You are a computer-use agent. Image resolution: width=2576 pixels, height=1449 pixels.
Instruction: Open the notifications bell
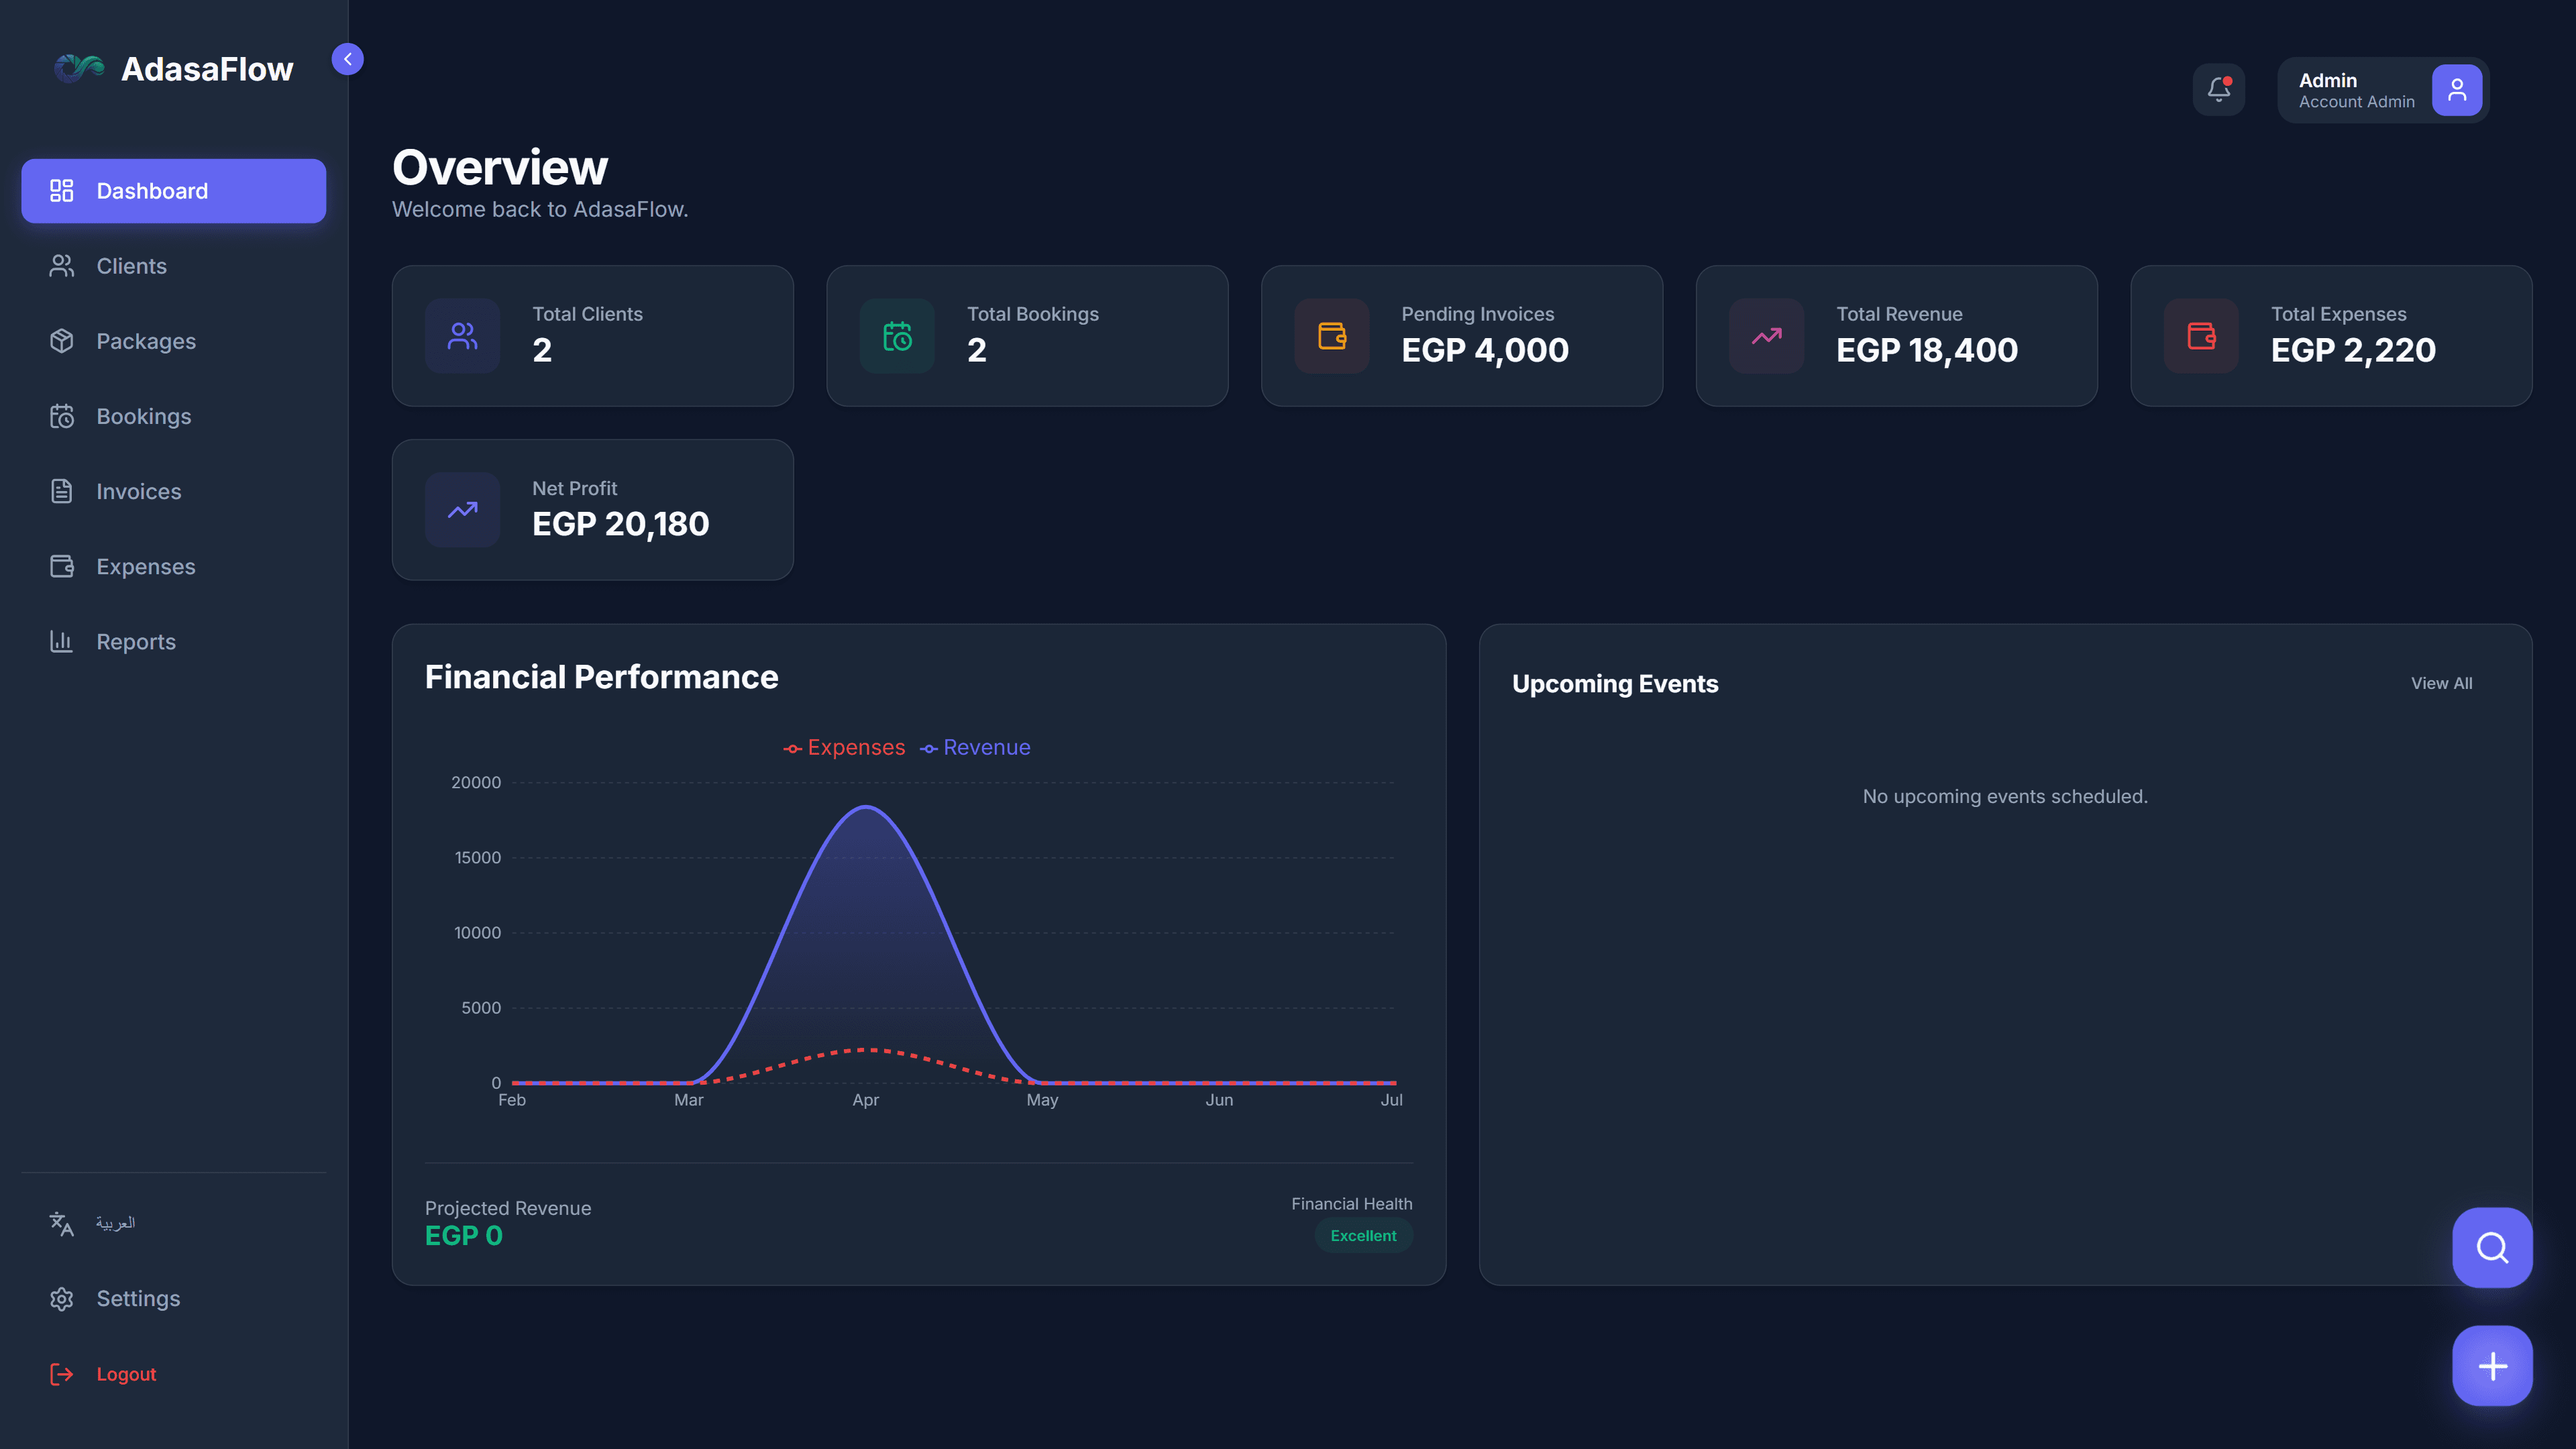click(x=2218, y=90)
